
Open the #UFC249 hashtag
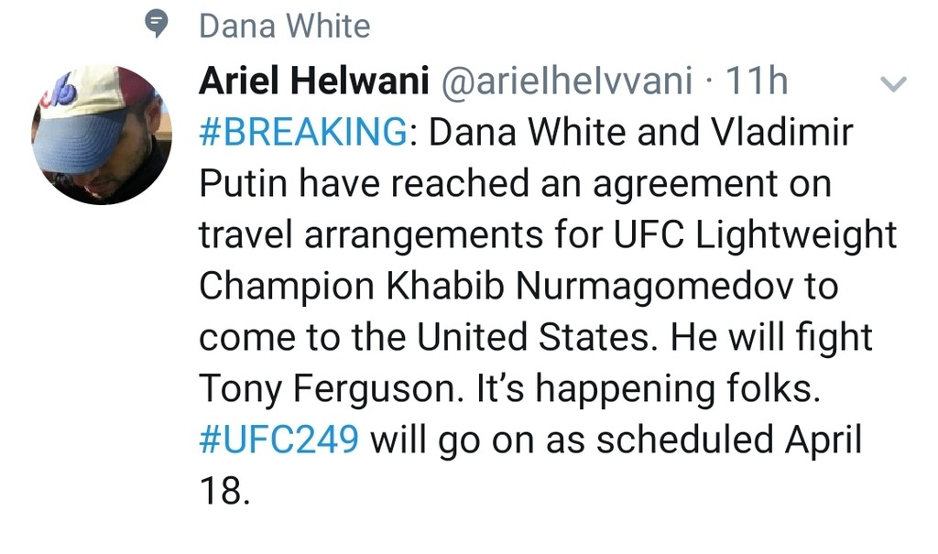click(278, 440)
